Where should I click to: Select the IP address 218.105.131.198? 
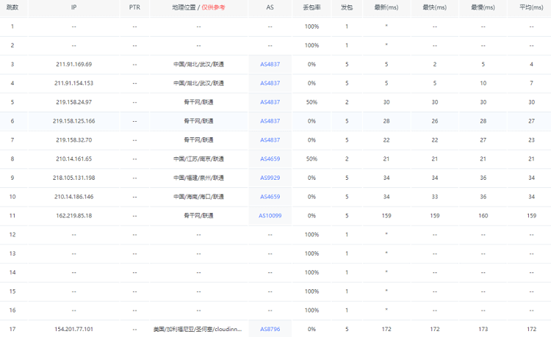click(73, 178)
